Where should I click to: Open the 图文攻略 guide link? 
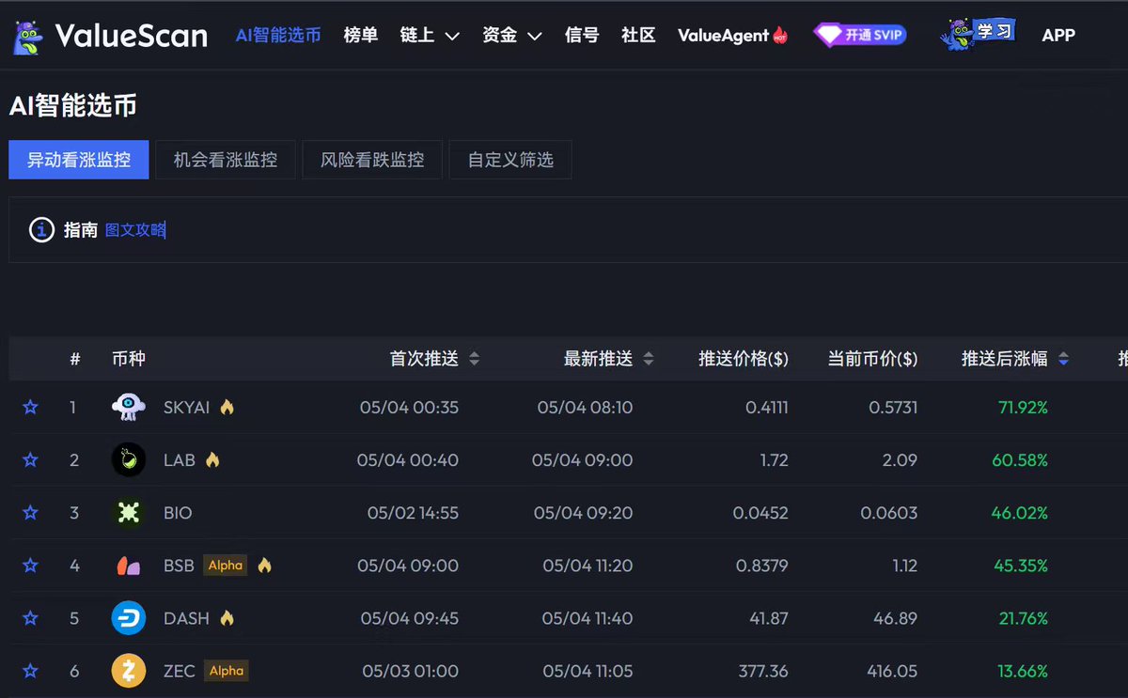coord(134,230)
